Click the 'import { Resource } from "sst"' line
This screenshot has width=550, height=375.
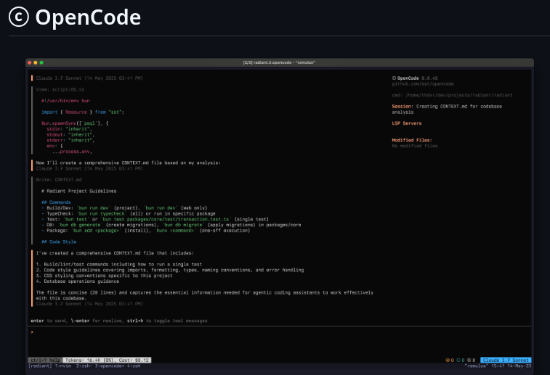click(x=83, y=112)
